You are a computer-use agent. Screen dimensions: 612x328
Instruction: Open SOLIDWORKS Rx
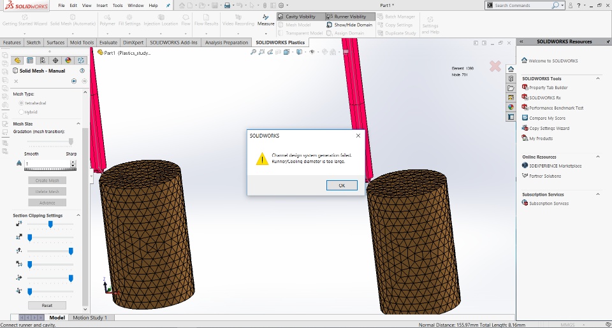pos(541,97)
